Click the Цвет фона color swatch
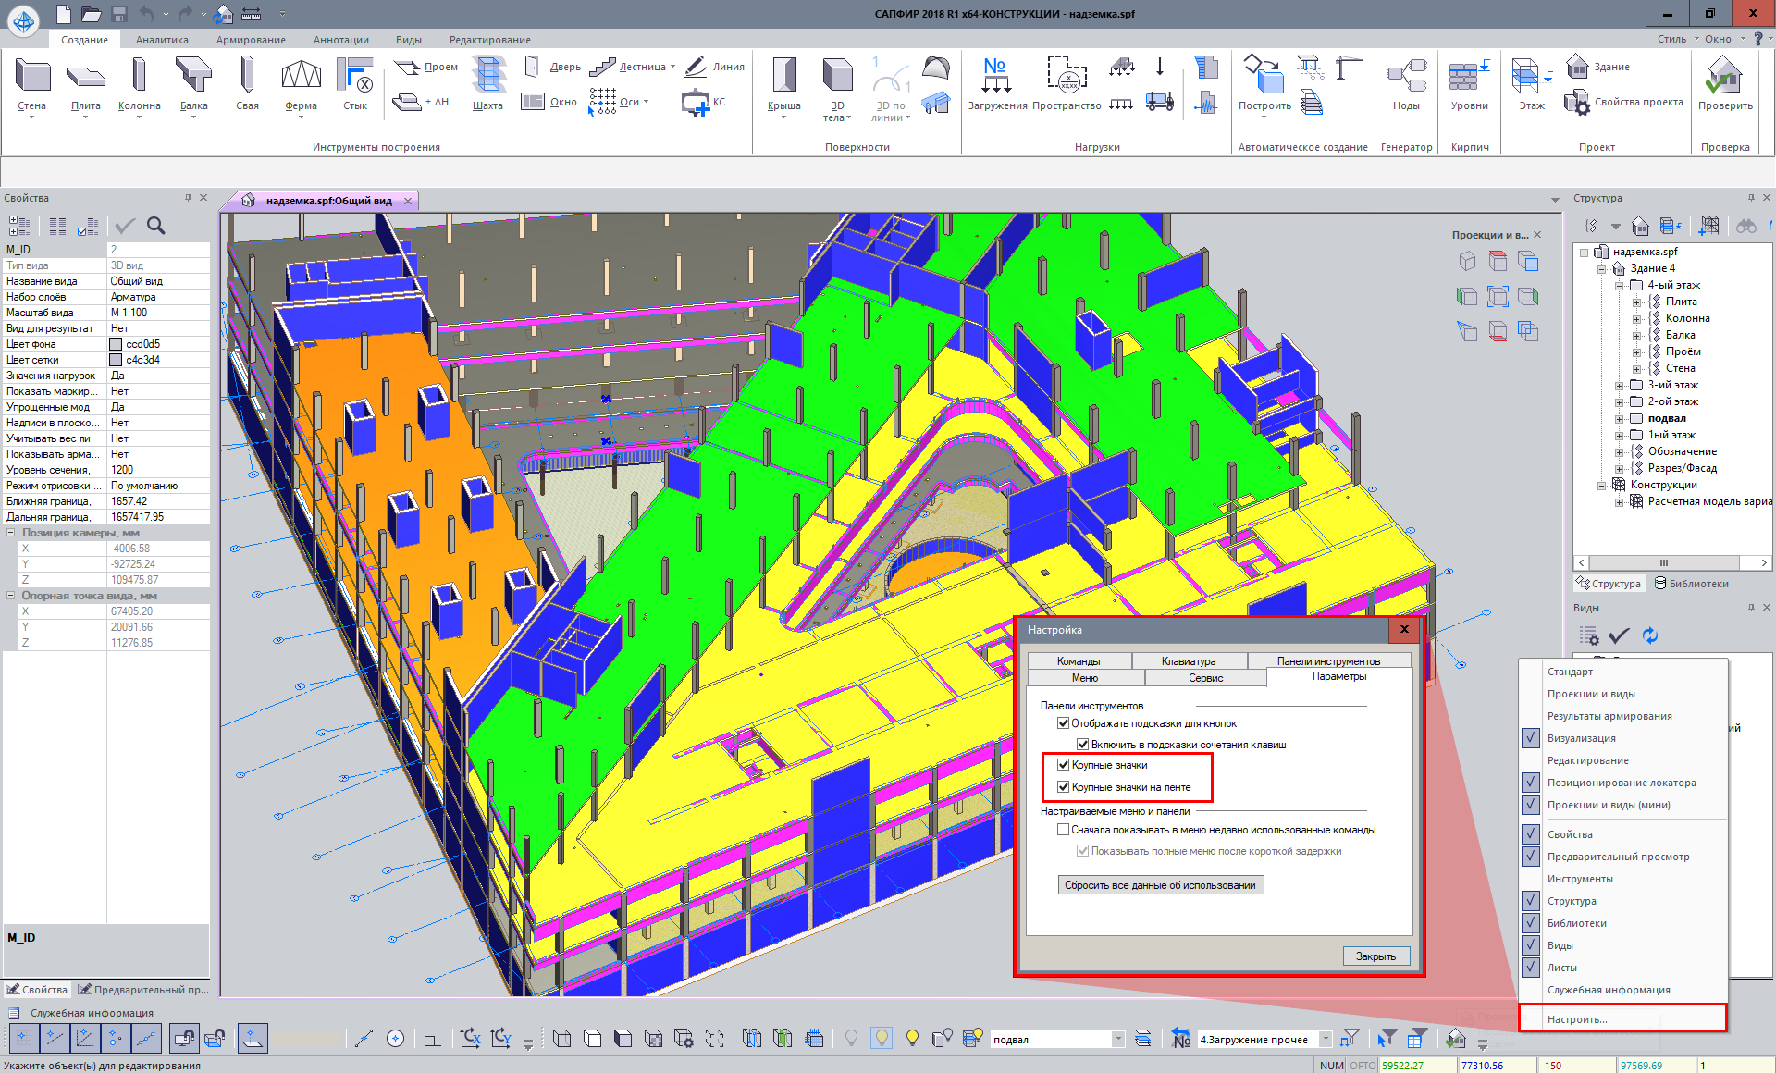This screenshot has width=1776, height=1073. 117,344
